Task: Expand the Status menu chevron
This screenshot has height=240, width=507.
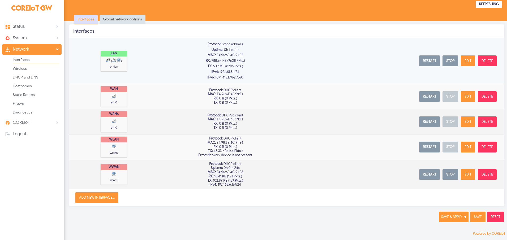Action: coord(57,27)
